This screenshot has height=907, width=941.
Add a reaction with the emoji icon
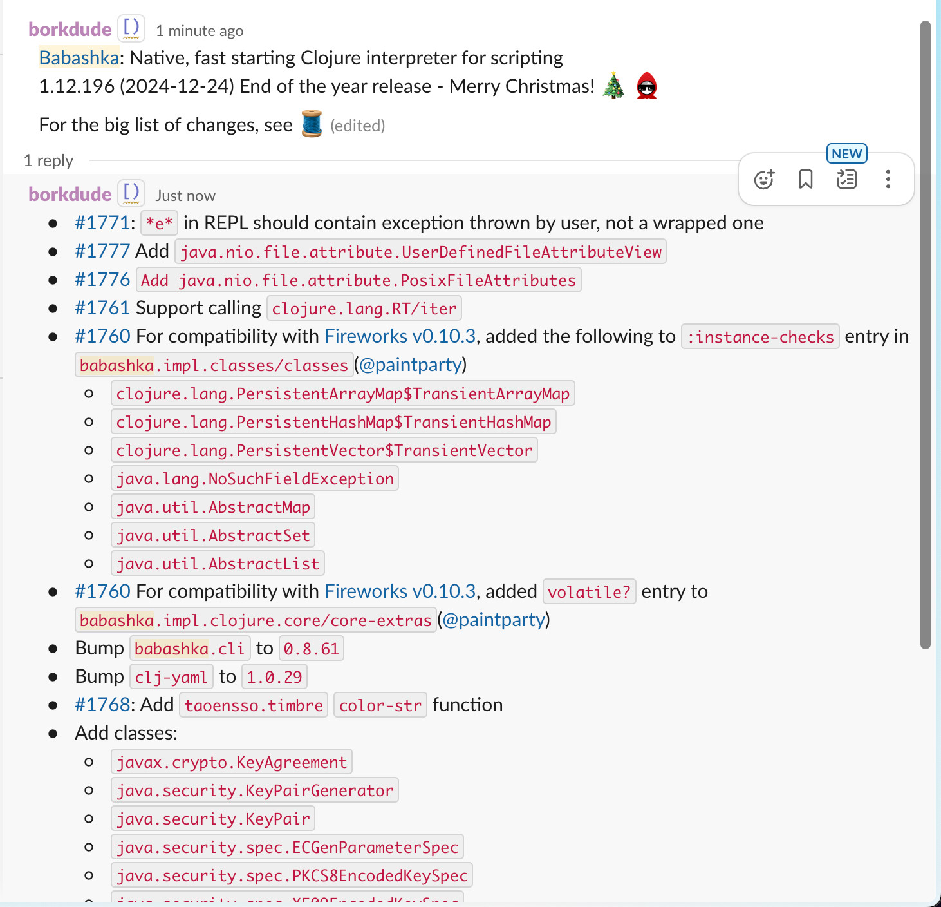pos(764,179)
